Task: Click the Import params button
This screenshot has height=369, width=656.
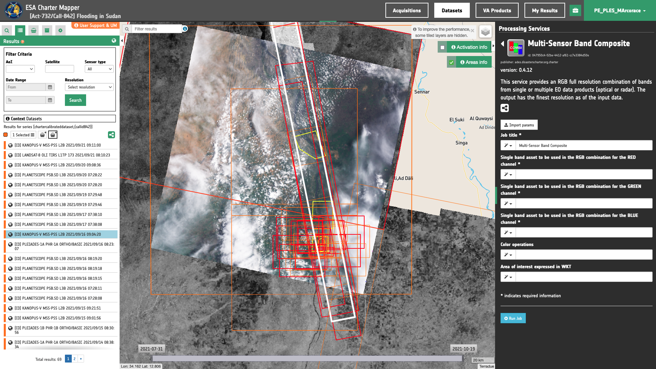Action: [x=519, y=125]
